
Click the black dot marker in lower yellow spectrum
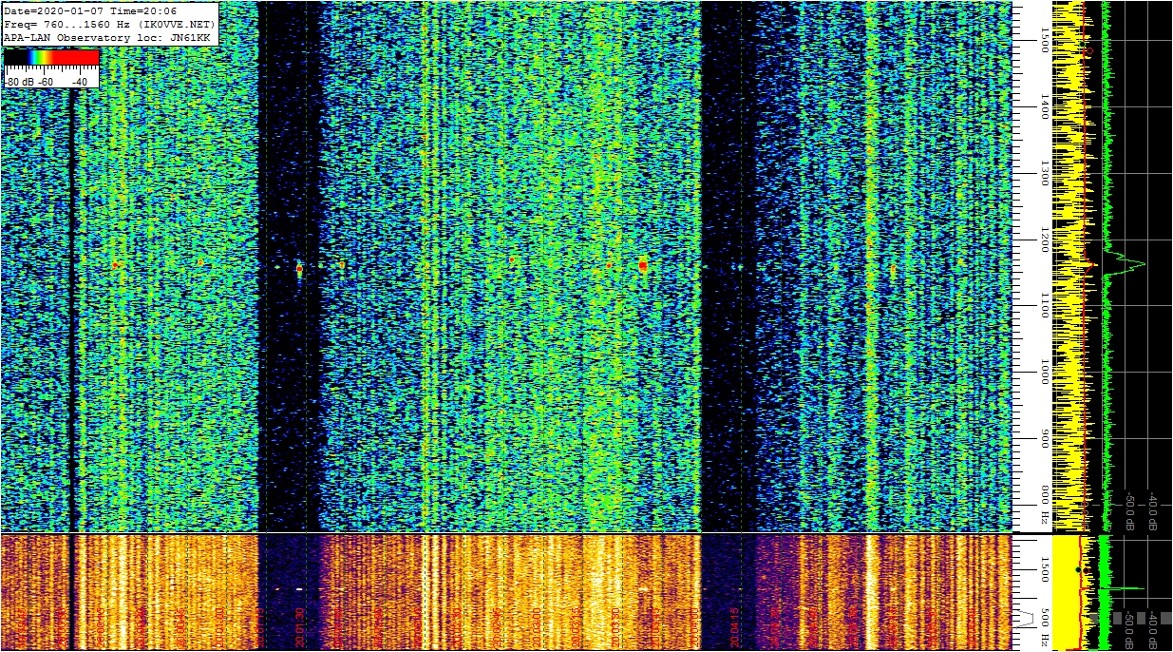point(1078,569)
